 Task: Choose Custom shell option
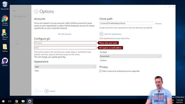(x=130, y=60)
